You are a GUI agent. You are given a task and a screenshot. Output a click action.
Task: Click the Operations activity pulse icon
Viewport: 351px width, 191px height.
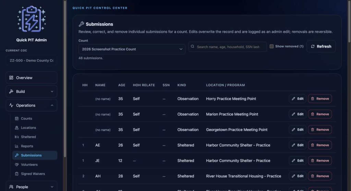click(11, 105)
